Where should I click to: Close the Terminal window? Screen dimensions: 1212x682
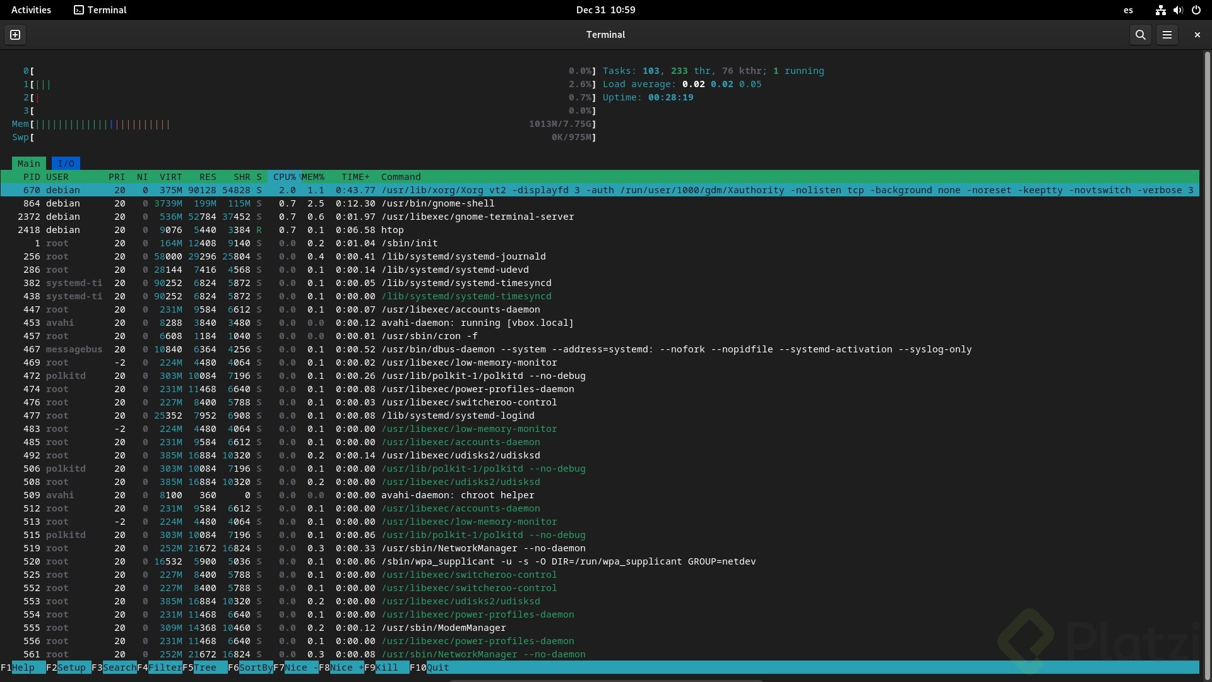pyautogui.click(x=1197, y=35)
